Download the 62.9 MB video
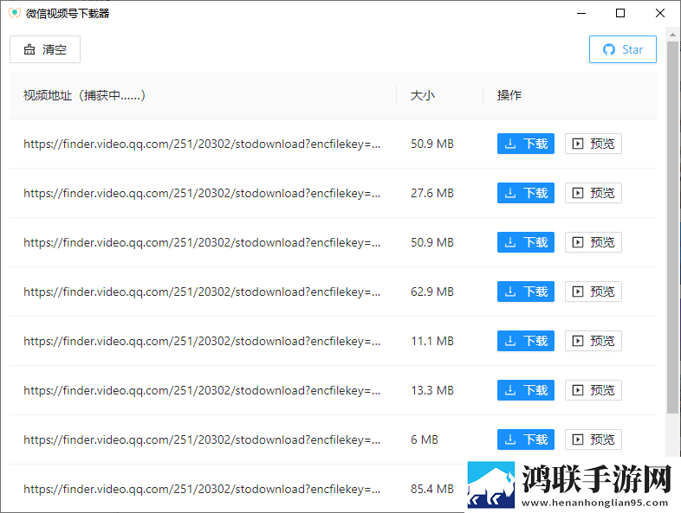 point(526,292)
